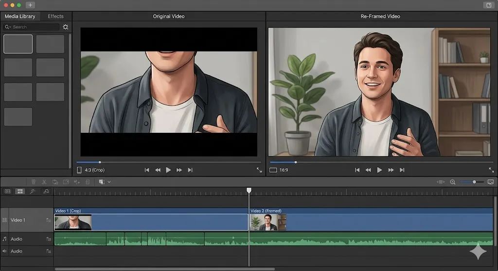Click the filmstrip view icon above track headers
This screenshot has width=498, height=271.
coord(8,191)
